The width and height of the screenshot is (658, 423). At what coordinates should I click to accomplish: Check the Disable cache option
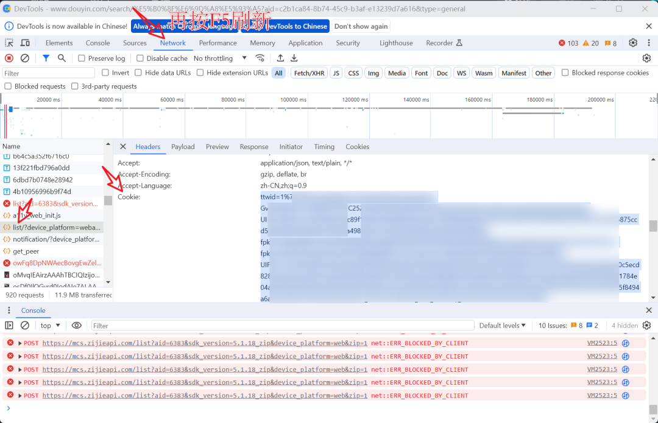(x=140, y=58)
